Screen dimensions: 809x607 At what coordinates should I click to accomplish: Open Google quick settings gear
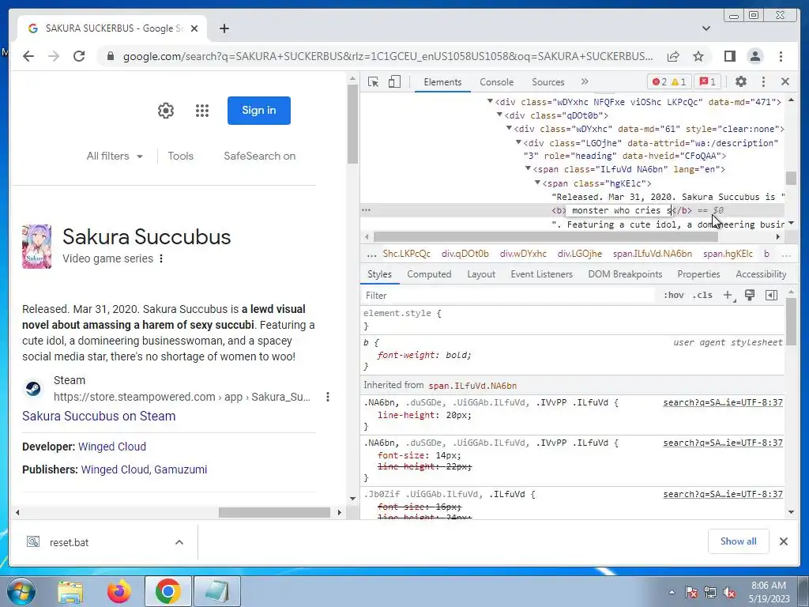coord(166,111)
